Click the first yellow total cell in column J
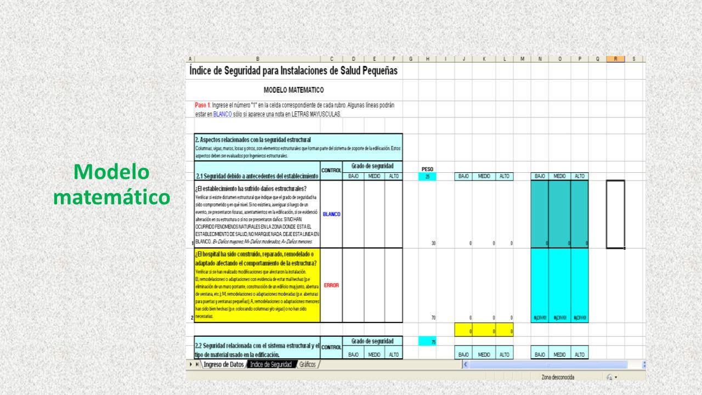The width and height of the screenshot is (702, 395). coord(464,330)
